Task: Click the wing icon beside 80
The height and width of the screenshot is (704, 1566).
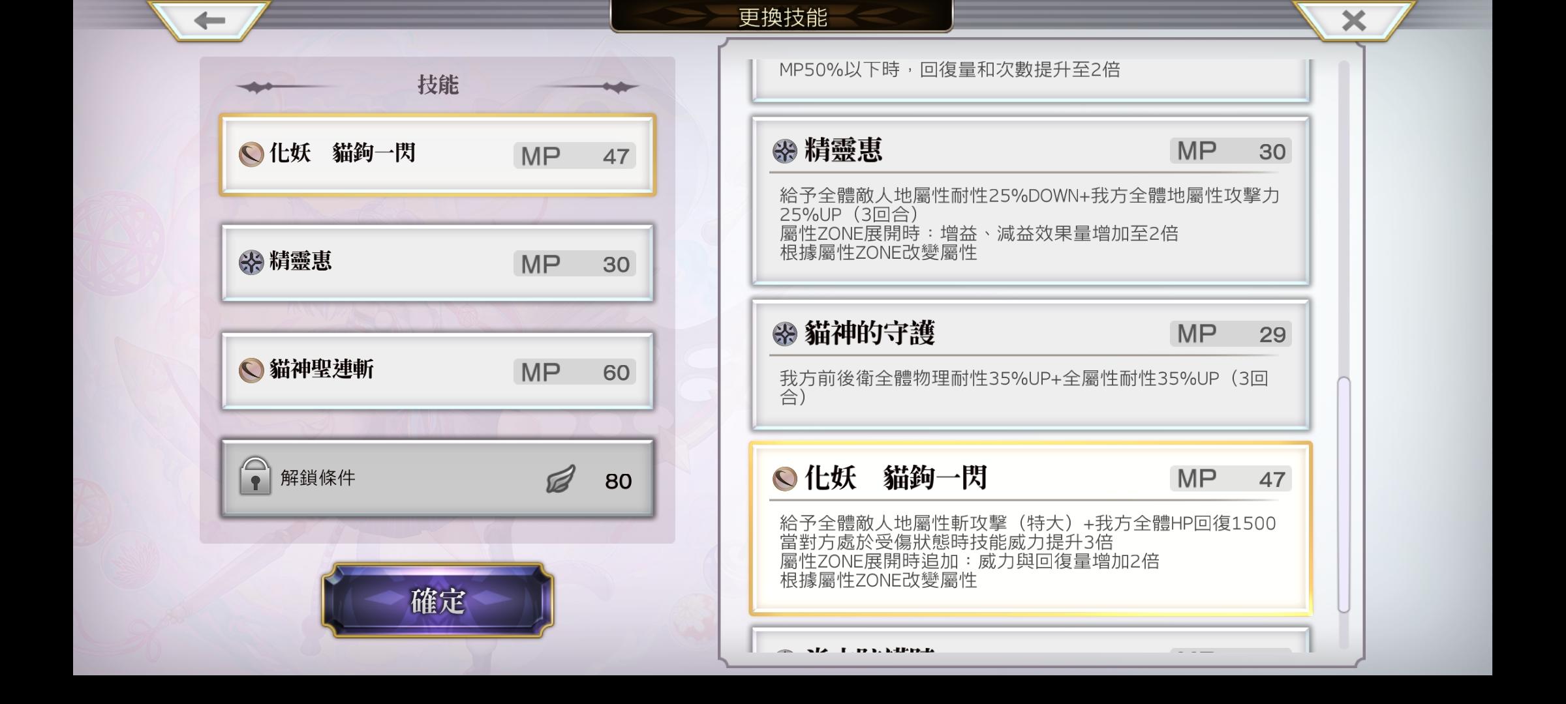Action: click(560, 480)
